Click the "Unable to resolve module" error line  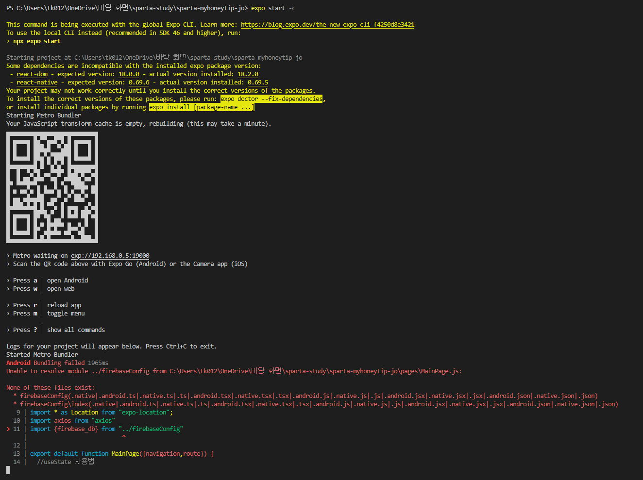(234, 371)
